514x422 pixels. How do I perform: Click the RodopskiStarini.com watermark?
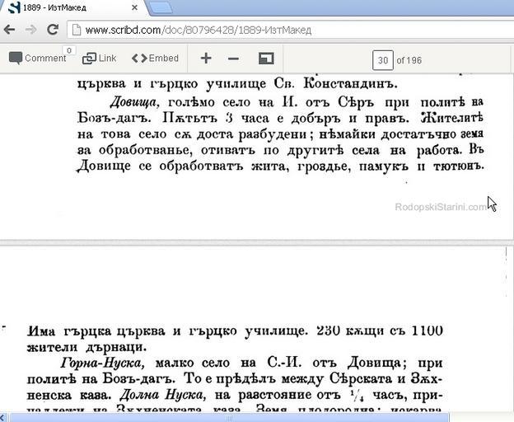click(x=440, y=207)
